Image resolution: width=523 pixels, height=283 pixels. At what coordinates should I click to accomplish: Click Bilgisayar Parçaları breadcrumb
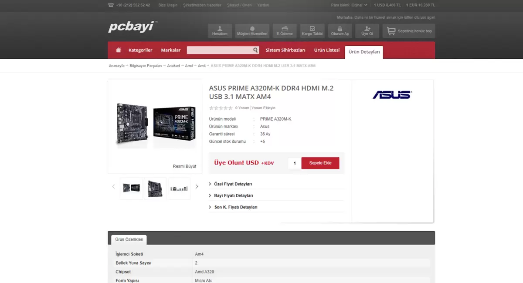click(x=146, y=66)
